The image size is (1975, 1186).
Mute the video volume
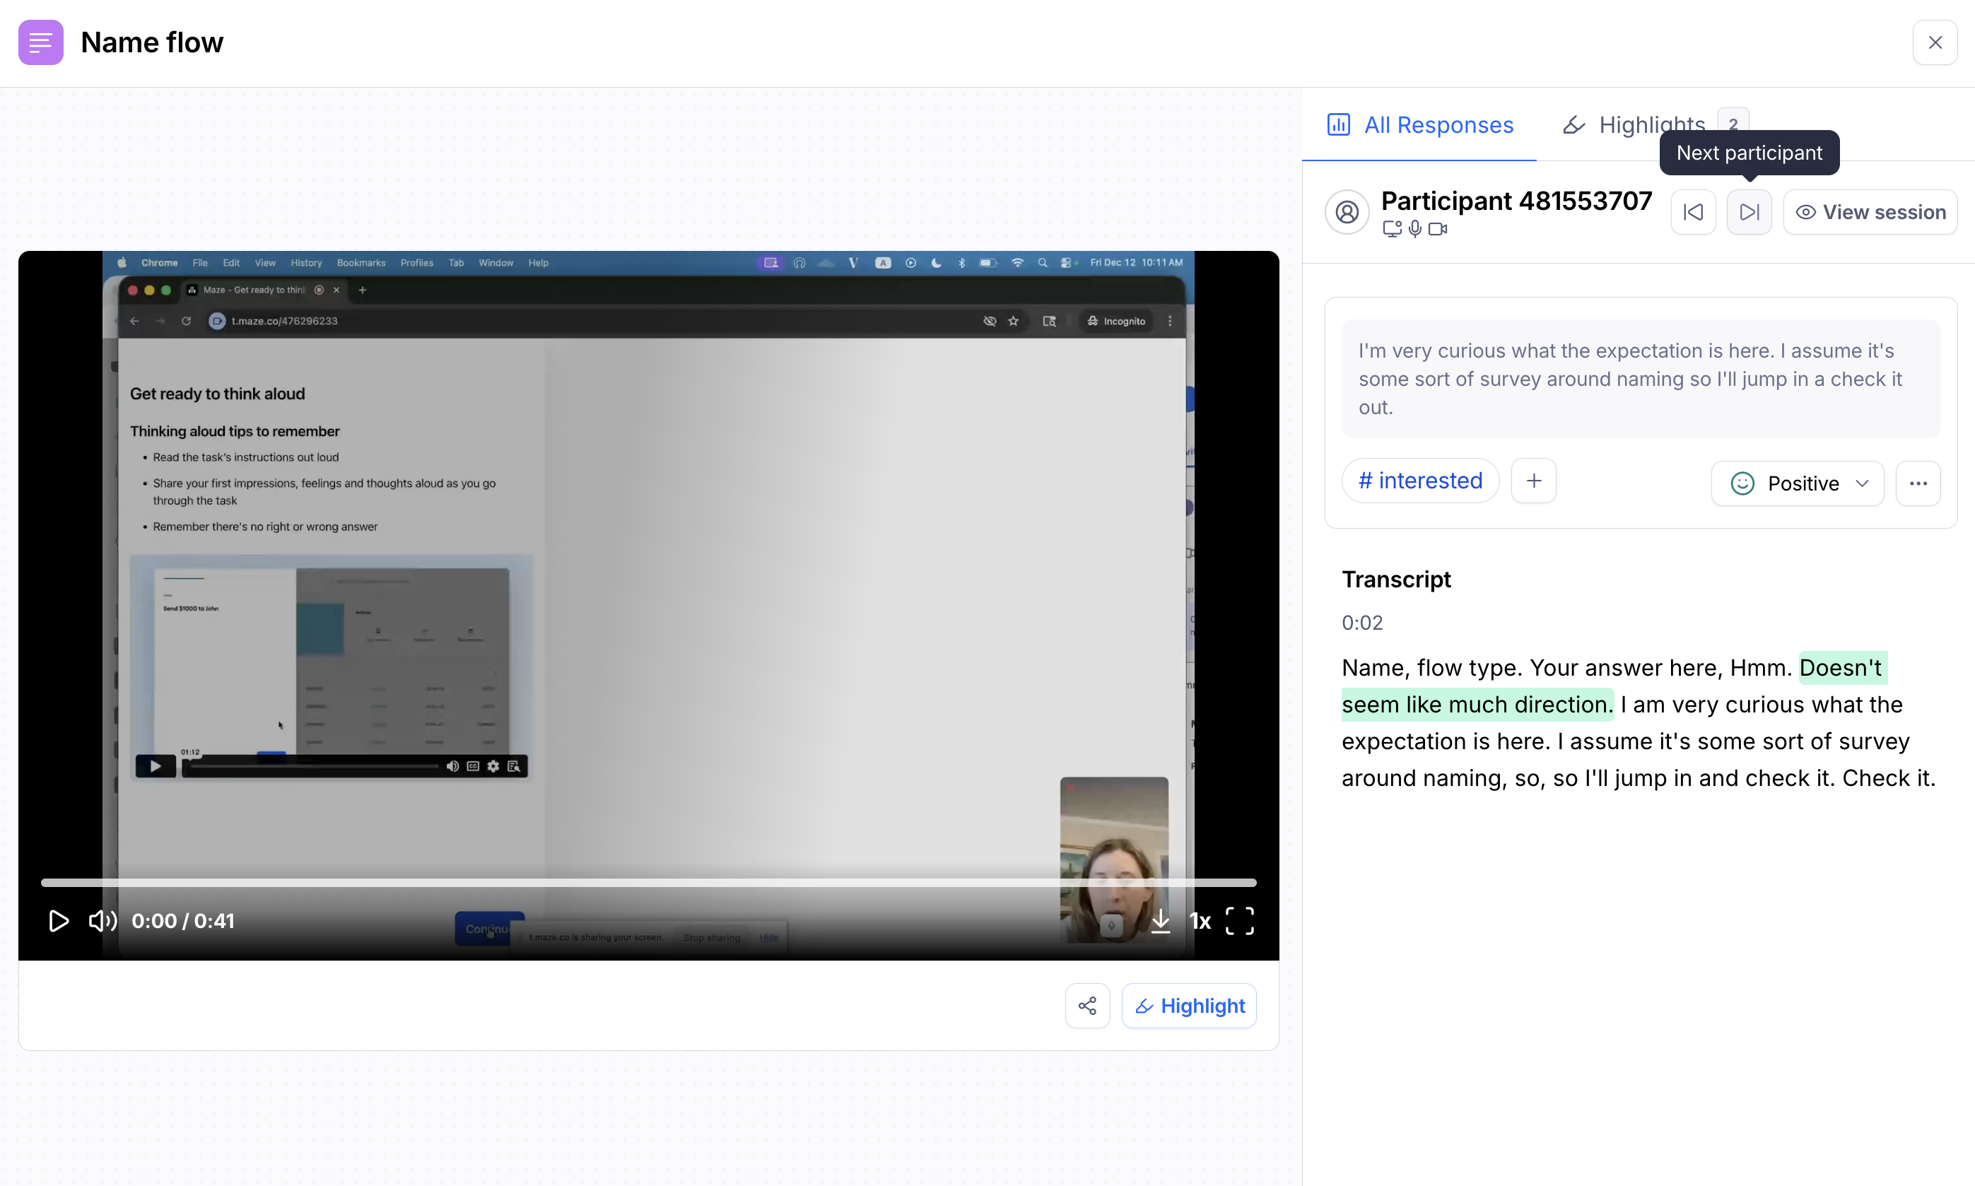[x=102, y=921]
